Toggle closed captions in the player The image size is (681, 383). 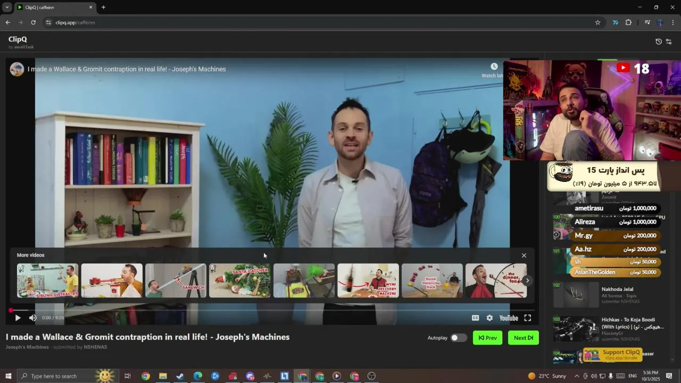475,318
